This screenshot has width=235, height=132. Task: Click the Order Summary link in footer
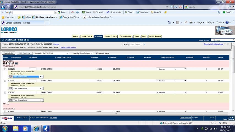click(x=185, y=118)
